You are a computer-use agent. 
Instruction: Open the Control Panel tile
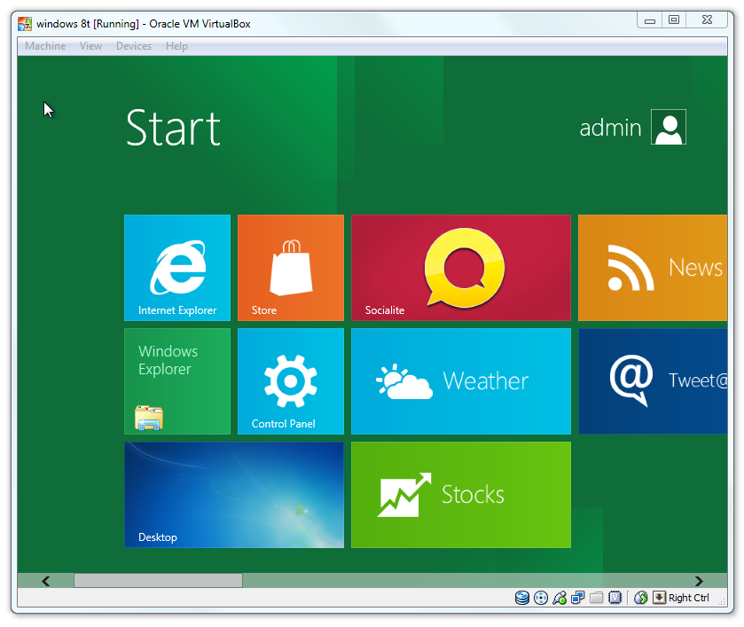[x=290, y=381]
